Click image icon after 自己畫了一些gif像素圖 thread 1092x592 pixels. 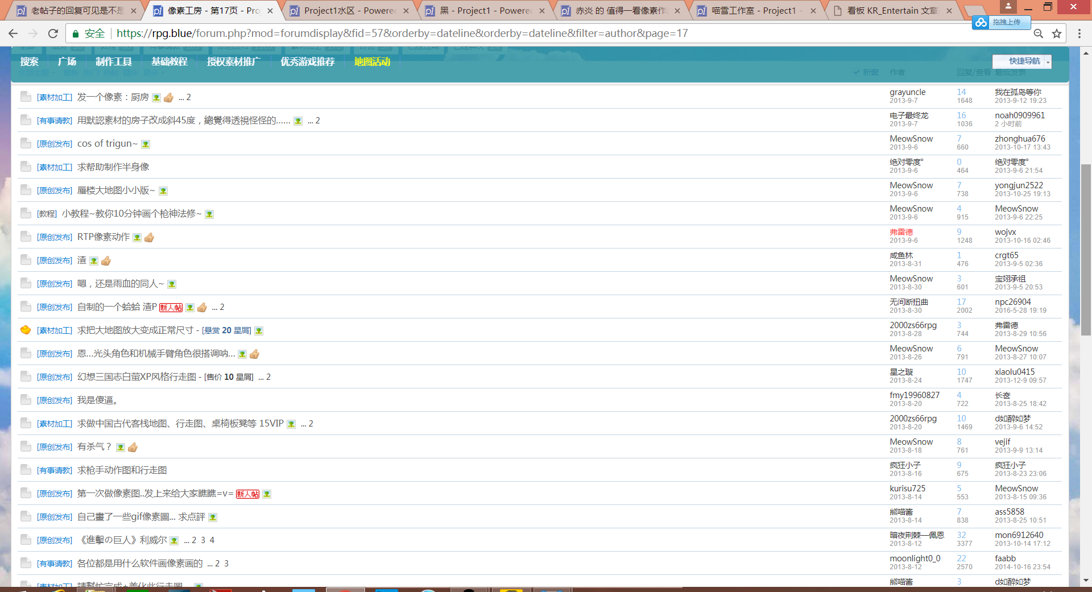pyautogui.click(x=213, y=518)
